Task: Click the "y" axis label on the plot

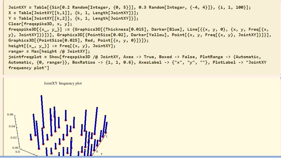Action: [102, 154]
